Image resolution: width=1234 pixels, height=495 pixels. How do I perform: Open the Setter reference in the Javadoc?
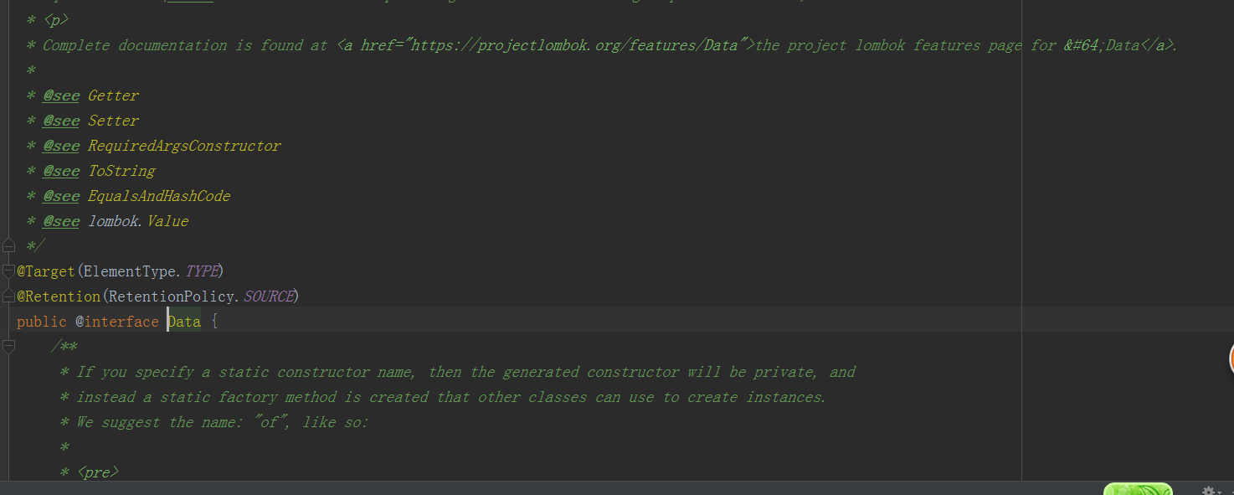tap(113, 121)
